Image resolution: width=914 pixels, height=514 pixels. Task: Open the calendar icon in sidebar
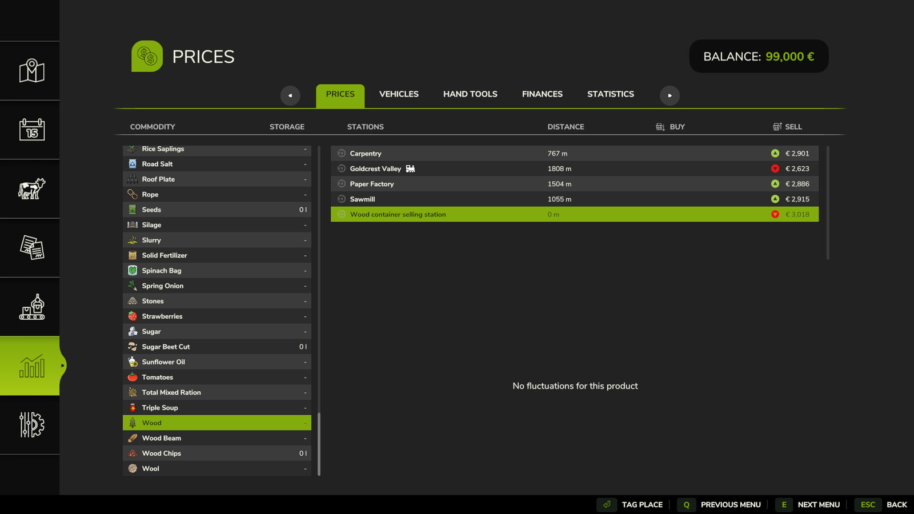[31, 130]
